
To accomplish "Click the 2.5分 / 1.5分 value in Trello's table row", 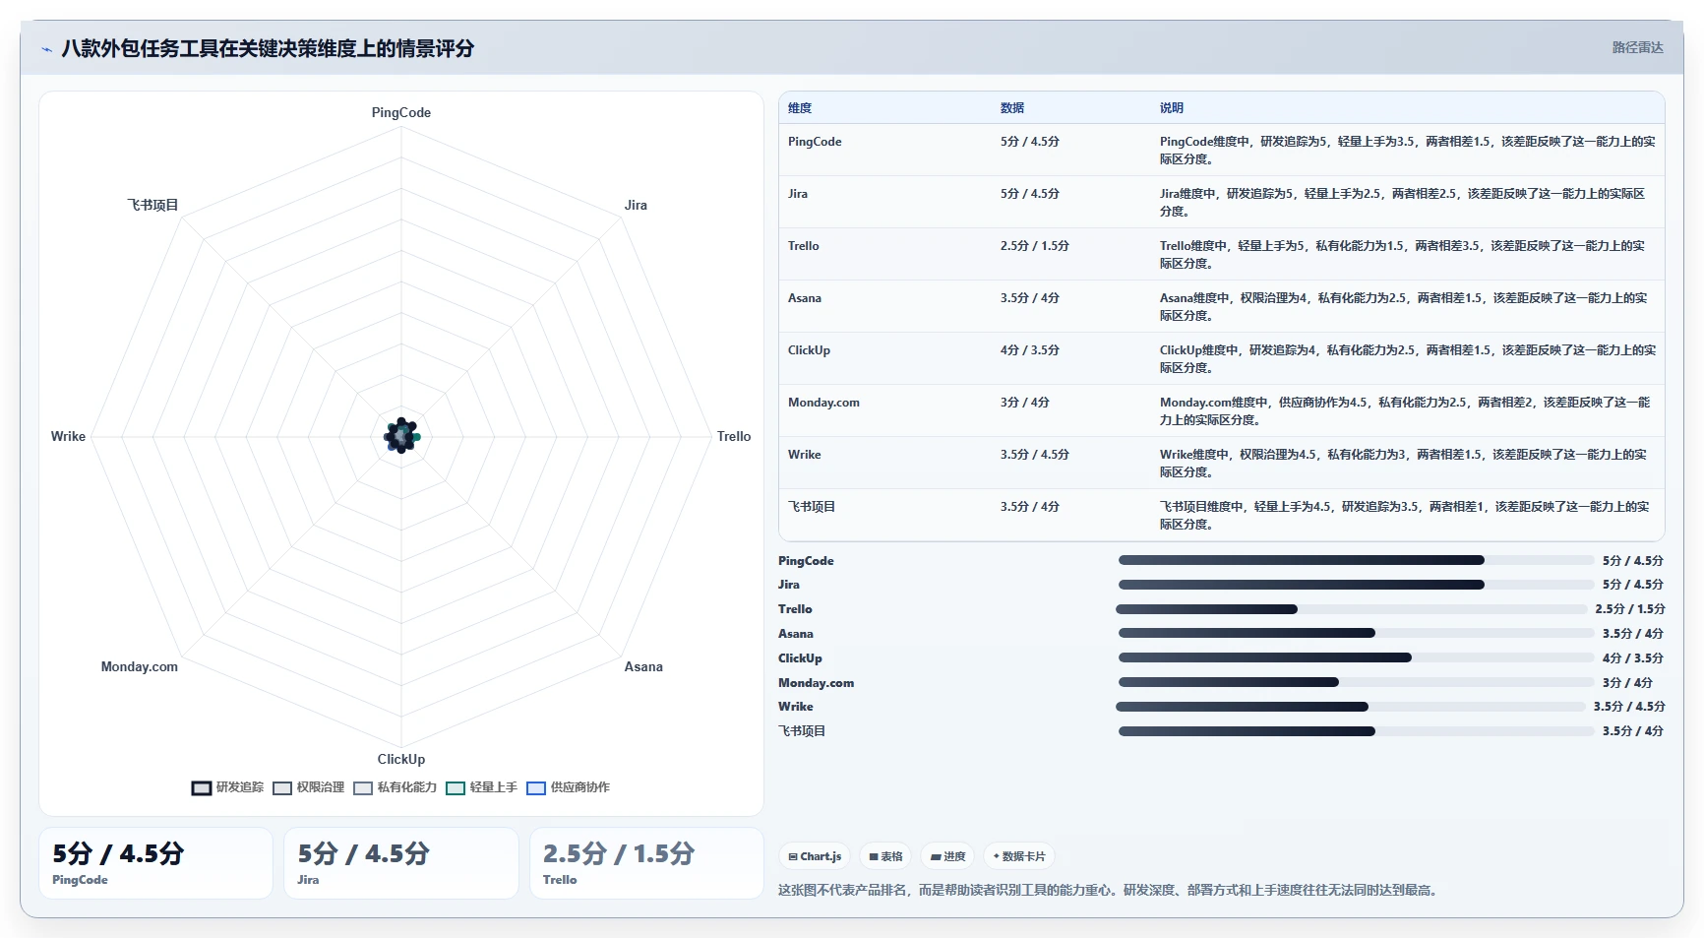I will 1034,246.
